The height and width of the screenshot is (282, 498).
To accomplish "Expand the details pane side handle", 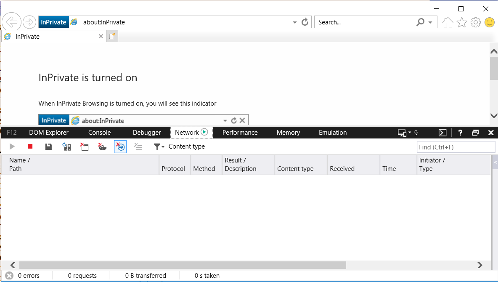I will tap(495, 162).
